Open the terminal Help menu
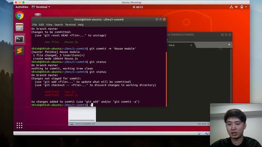Image resolution: width=262 pixels, height=147 pixels. 81,24
